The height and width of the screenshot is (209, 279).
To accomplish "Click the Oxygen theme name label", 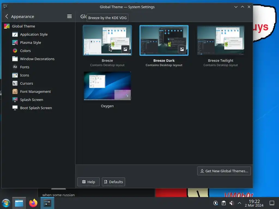I will [107, 106].
